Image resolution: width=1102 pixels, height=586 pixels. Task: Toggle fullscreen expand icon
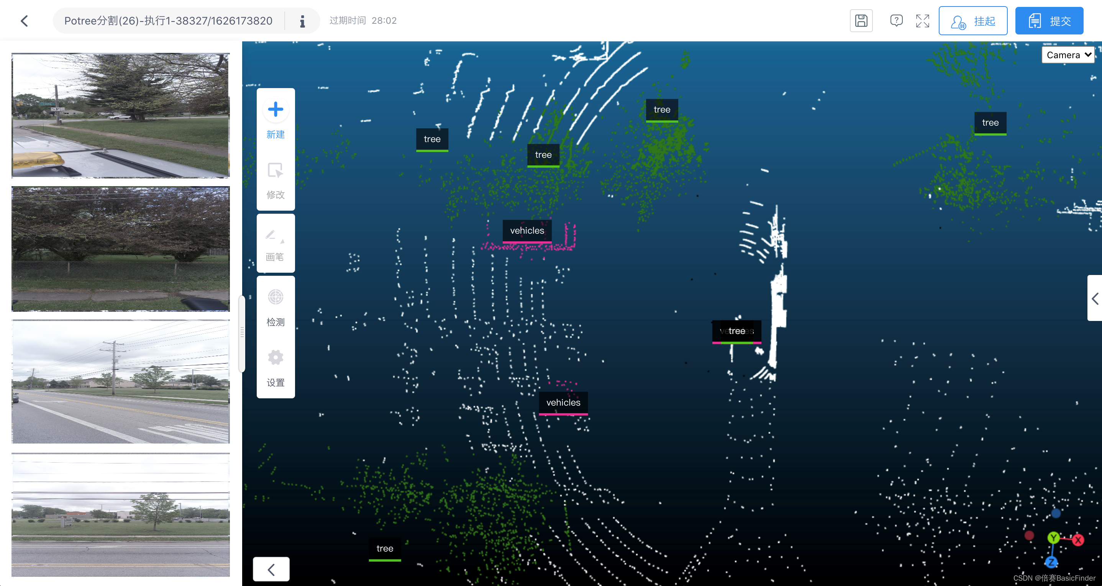pyautogui.click(x=922, y=21)
